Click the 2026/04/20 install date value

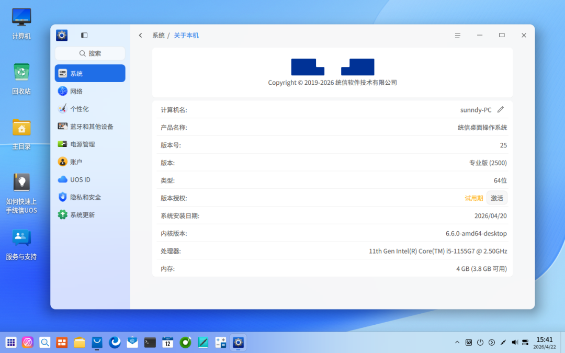click(490, 216)
